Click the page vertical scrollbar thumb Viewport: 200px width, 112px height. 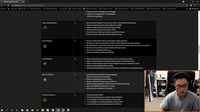pyautogui.click(x=199, y=49)
